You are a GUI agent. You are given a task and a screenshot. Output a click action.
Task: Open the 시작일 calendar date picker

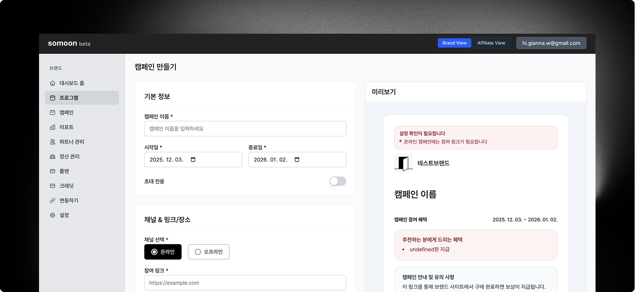pyautogui.click(x=193, y=160)
